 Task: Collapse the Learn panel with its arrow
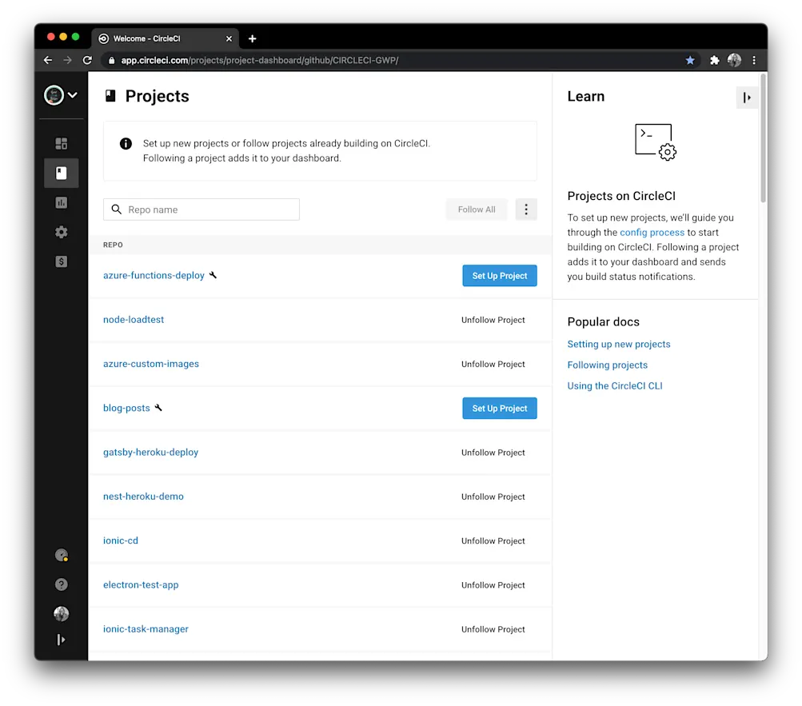(747, 97)
